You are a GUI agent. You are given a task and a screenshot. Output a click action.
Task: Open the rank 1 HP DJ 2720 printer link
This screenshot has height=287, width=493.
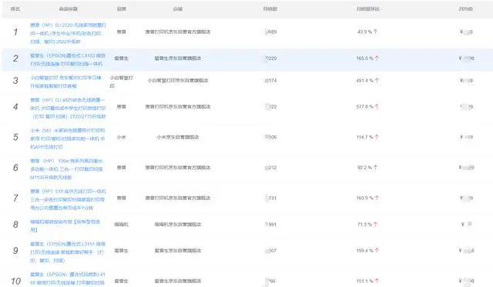(68, 33)
